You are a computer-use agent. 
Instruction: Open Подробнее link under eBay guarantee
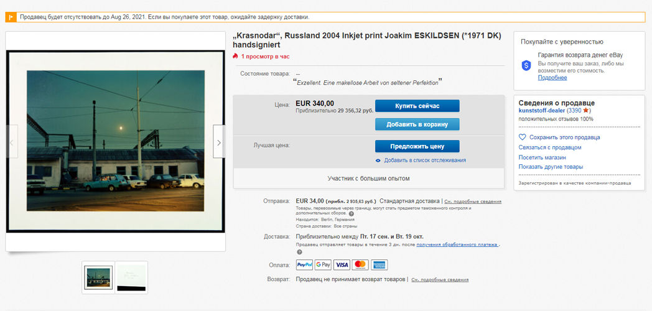pos(552,78)
